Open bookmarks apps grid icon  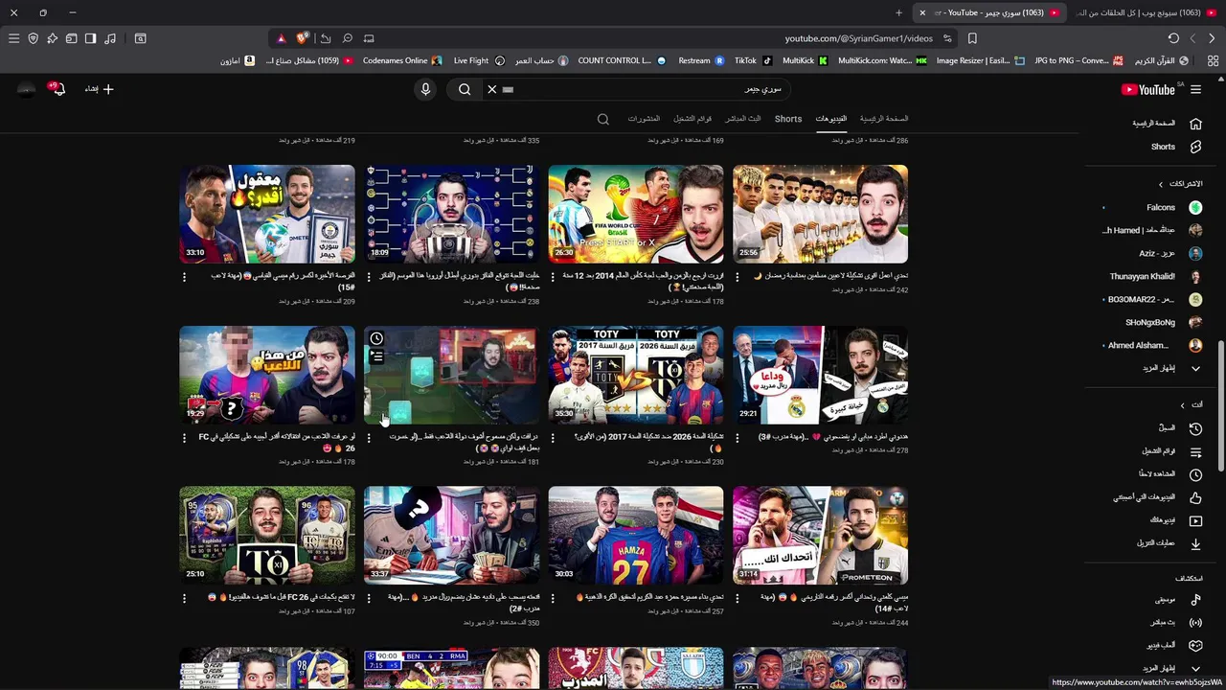(1213, 60)
